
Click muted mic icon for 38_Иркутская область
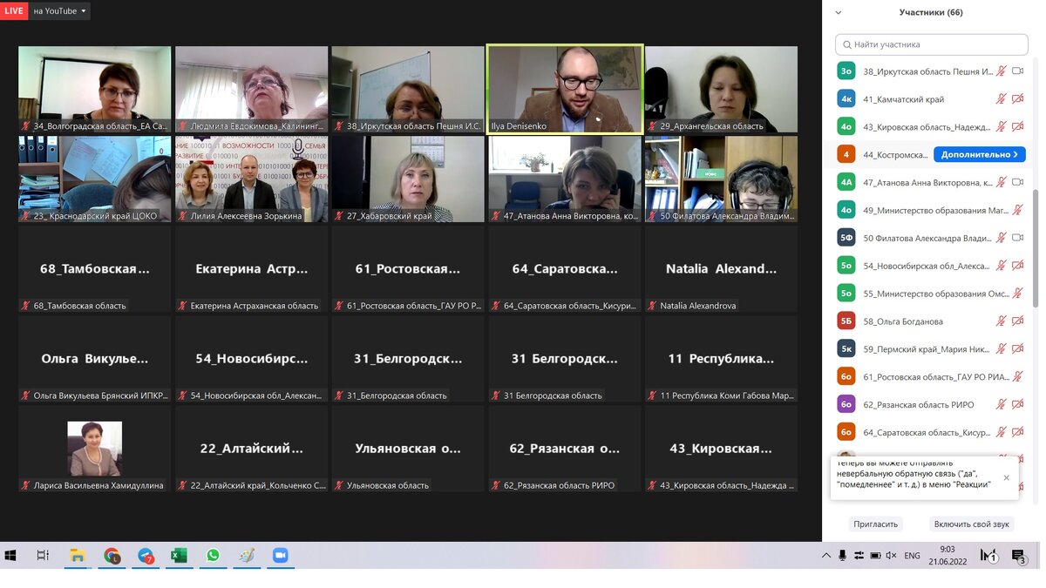(x=1002, y=71)
